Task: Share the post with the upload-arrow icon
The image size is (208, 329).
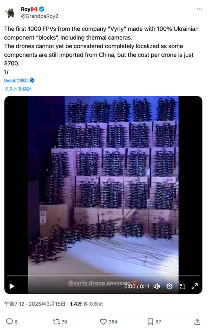Action: (x=197, y=322)
